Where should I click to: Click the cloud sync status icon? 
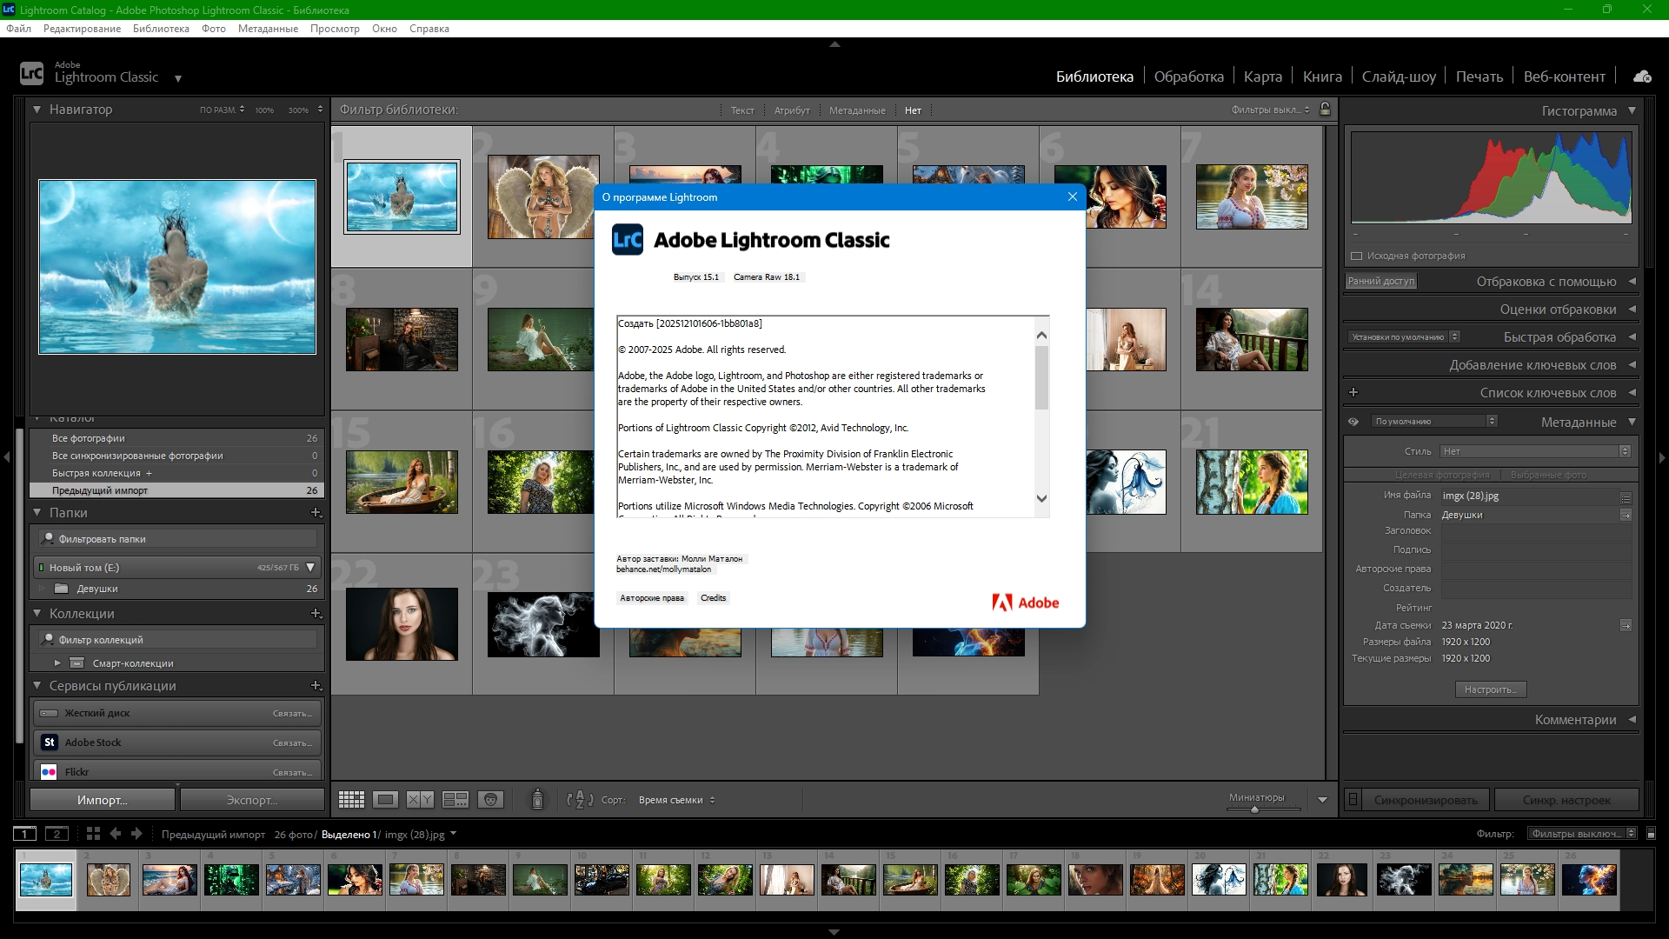(1642, 77)
